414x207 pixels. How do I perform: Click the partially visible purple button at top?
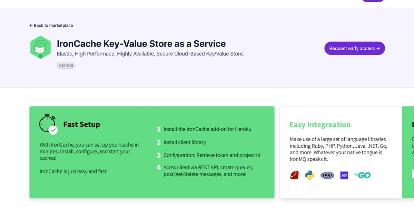[x=373, y=1]
